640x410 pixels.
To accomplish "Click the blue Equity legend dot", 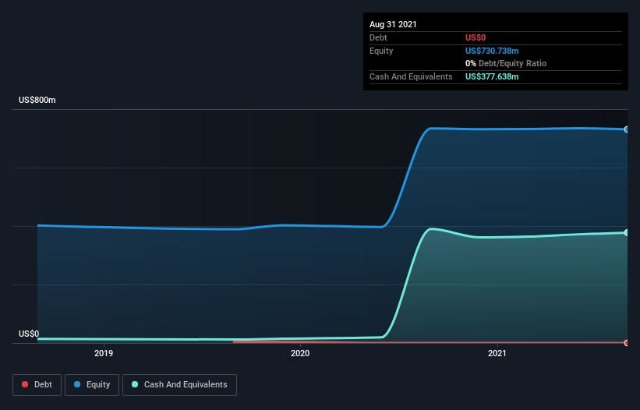I will point(77,384).
